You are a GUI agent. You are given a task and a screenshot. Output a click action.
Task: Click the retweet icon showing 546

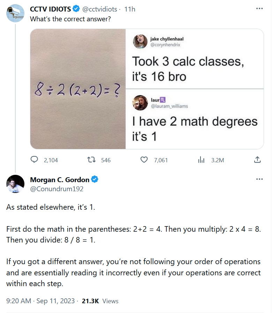pyautogui.click(x=91, y=160)
